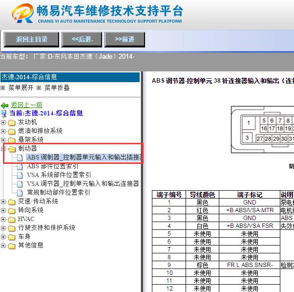Click the 悬架系统 folder icon
294x292 pixels.
pyautogui.click(x=12, y=140)
